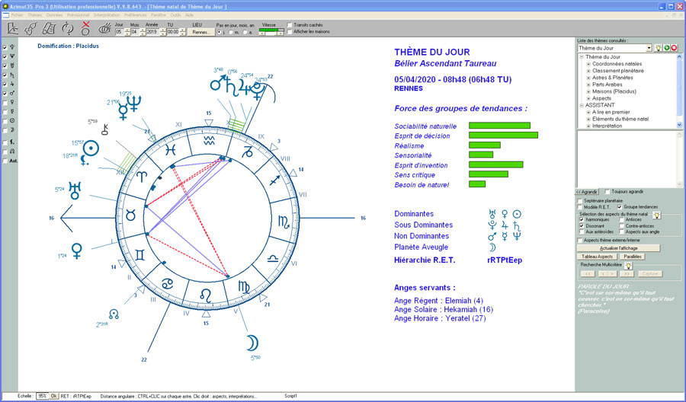Click the light bulb beside Recherche Multicritère
The width and height of the screenshot is (686, 402).
(x=628, y=265)
